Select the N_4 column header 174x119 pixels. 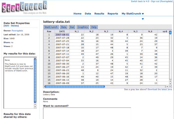coord(121,31)
